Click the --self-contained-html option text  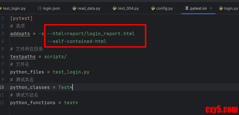click(77, 41)
